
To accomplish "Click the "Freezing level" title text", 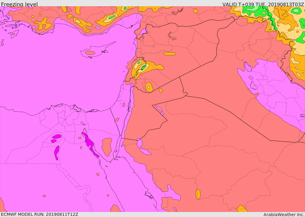I will coord(19,4).
